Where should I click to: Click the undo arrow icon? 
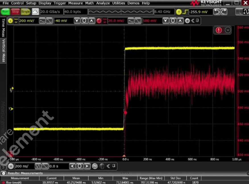(x=217, y=12)
